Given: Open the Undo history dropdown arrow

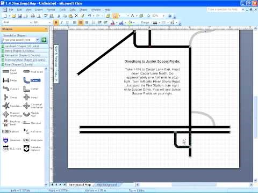Looking at the screenshot, I should coord(94,16).
